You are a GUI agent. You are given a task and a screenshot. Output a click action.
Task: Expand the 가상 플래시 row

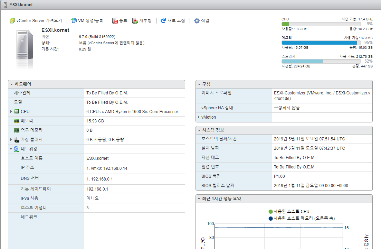11,140
